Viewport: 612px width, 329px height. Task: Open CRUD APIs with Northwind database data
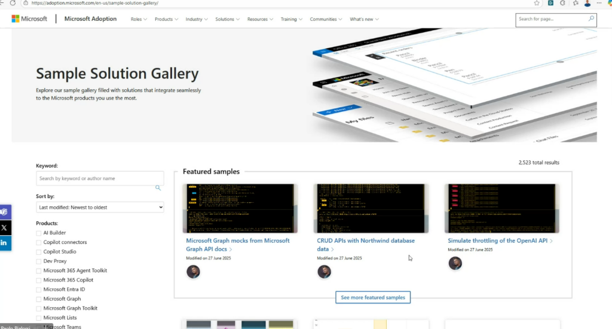point(366,245)
